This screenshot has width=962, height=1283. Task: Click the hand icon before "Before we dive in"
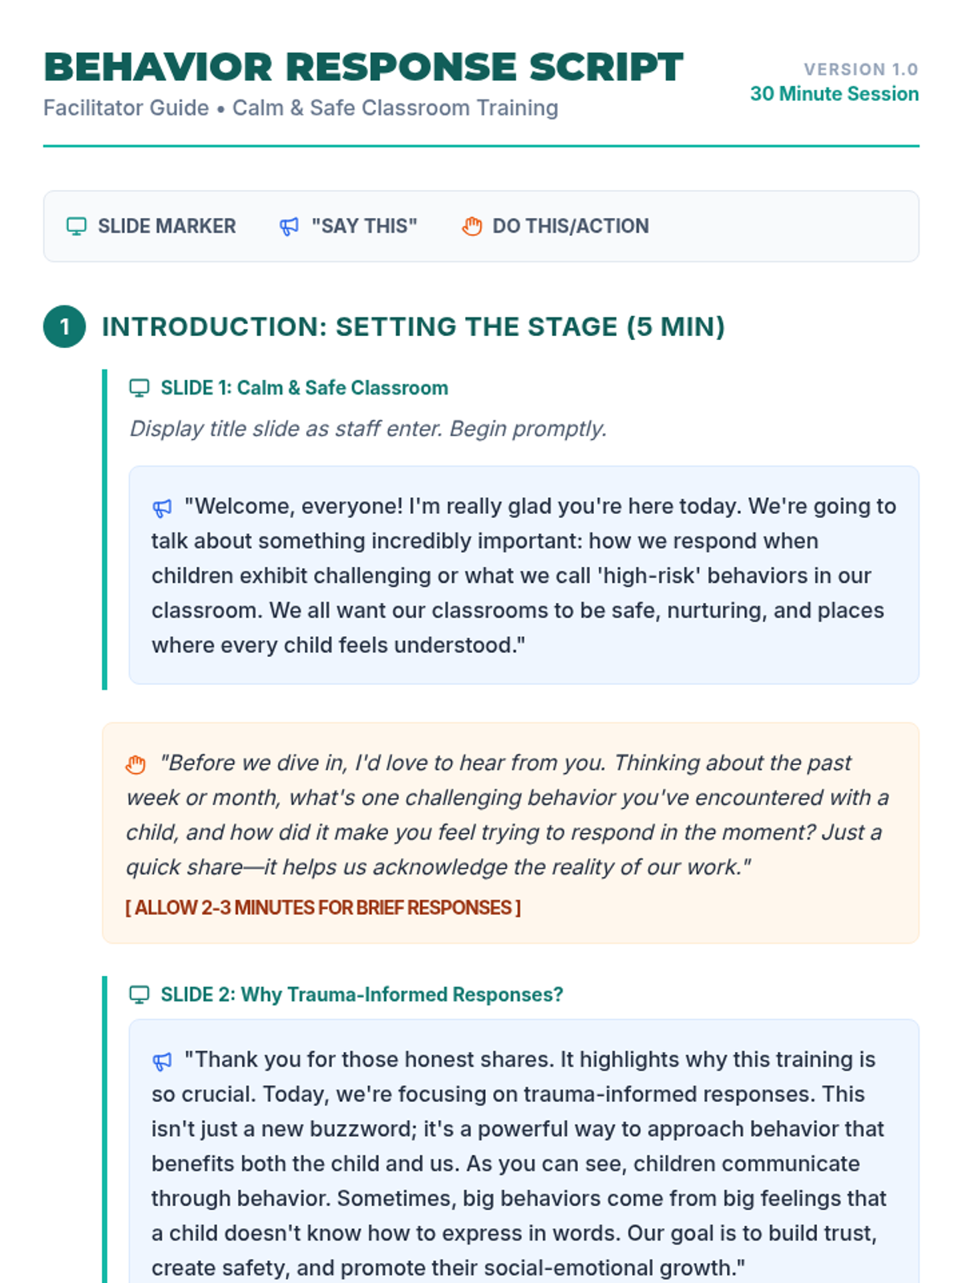point(136,764)
